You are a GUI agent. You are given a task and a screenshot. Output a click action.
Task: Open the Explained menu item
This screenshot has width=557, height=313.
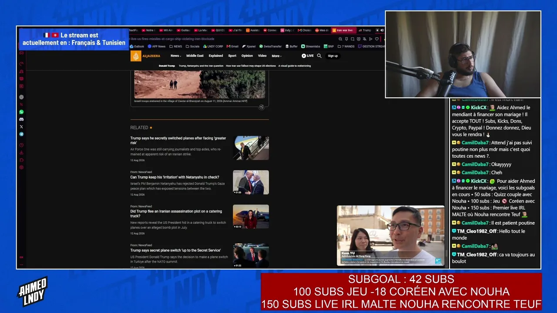[216, 56]
